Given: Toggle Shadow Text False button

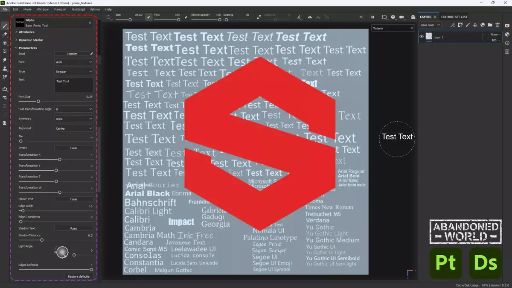Looking at the screenshot, I should [73, 228].
